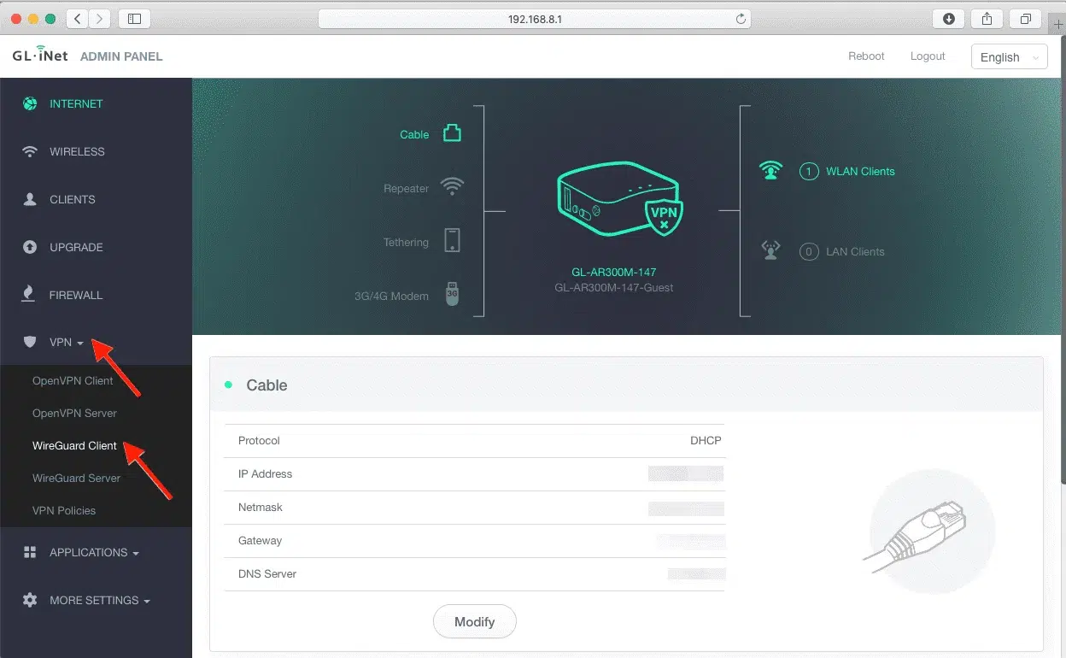Open the OpenVPN Server page
The height and width of the screenshot is (658, 1066).
point(74,414)
